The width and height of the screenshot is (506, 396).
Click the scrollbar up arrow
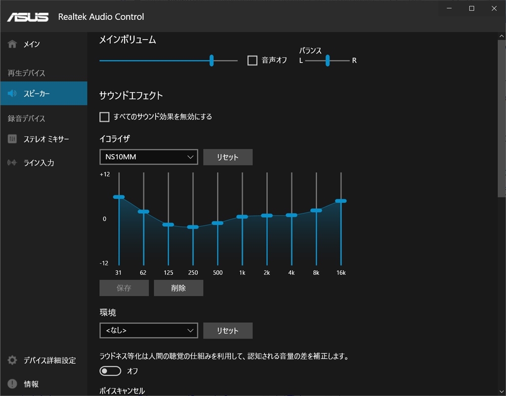502,36
